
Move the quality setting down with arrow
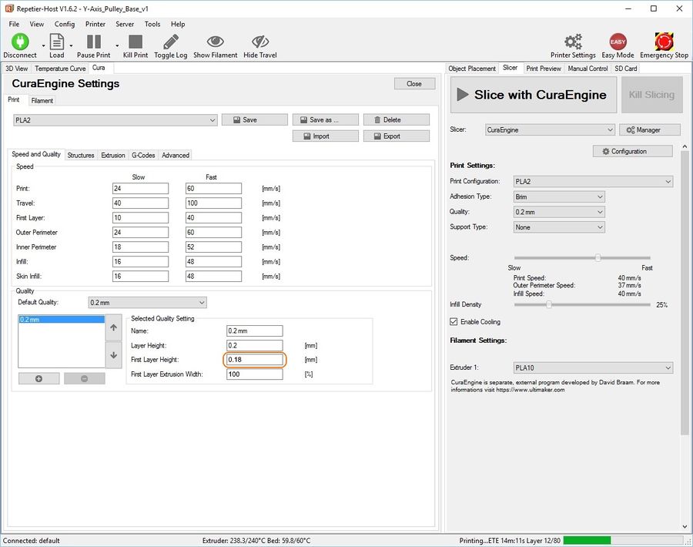pyautogui.click(x=114, y=354)
